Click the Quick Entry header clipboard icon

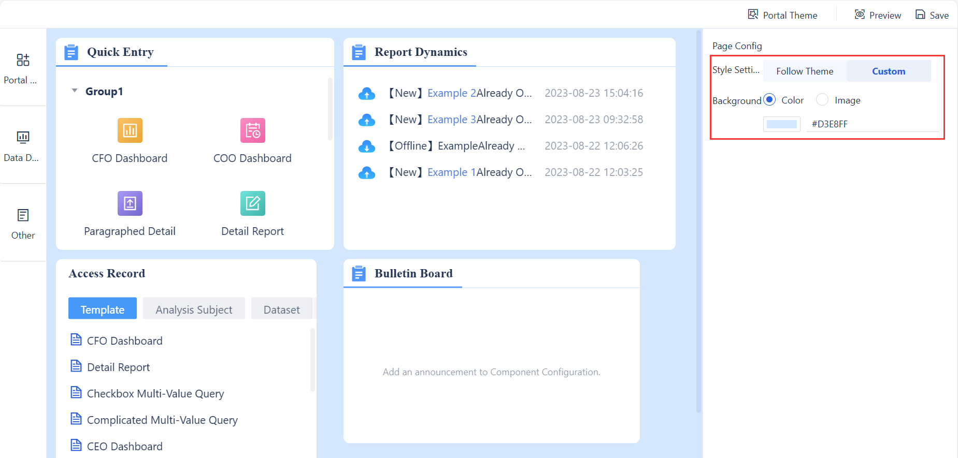(x=71, y=52)
